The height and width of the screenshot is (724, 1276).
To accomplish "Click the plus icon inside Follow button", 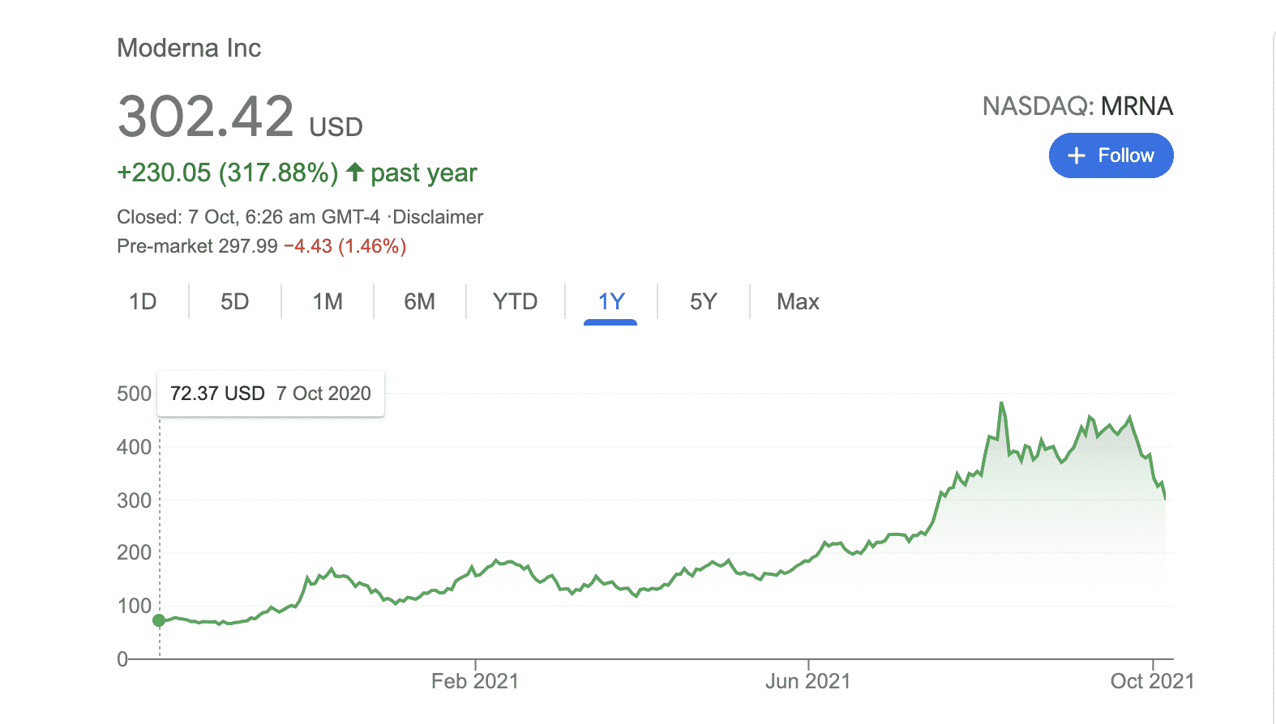I will click(1076, 155).
